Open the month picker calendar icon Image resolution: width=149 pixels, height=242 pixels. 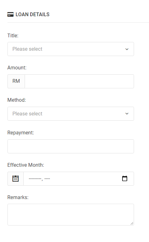click(x=125, y=179)
